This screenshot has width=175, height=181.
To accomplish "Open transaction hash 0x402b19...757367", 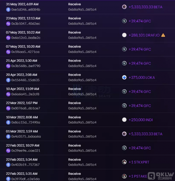I will (25, 165).
